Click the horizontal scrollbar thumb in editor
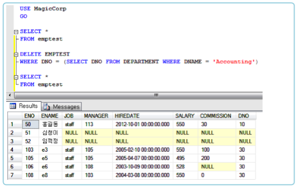Viewport: 297px width, 187px height. coord(138,95)
